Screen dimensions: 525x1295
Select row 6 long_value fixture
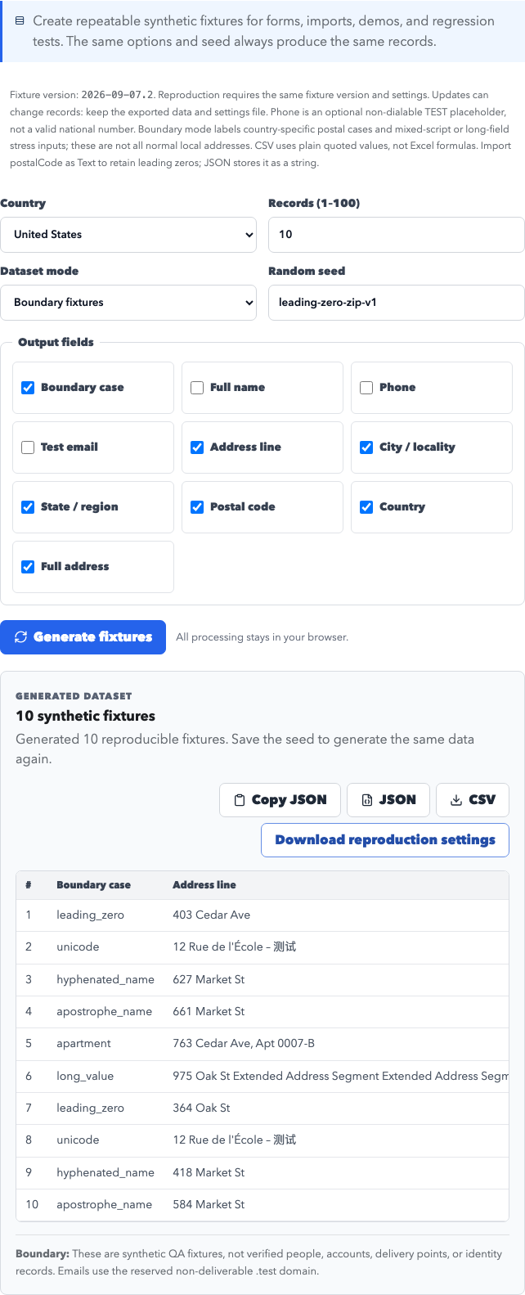click(262, 1076)
